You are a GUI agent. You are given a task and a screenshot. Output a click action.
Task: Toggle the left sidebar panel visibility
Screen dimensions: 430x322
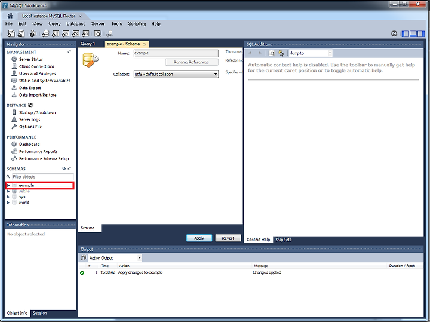tap(405, 33)
